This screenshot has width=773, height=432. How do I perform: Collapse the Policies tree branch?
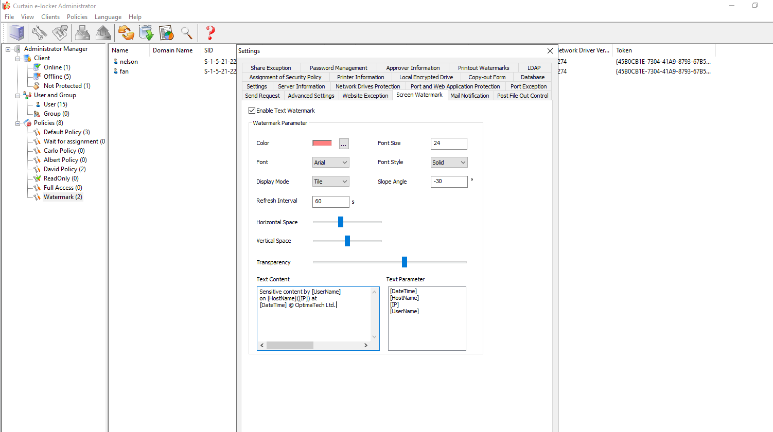point(18,123)
